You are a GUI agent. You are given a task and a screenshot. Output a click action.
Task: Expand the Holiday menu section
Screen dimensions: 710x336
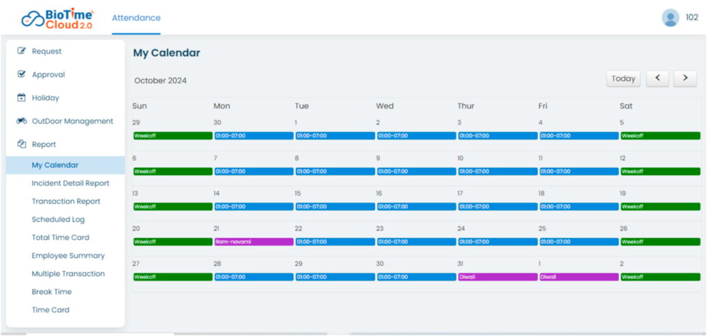click(x=46, y=98)
